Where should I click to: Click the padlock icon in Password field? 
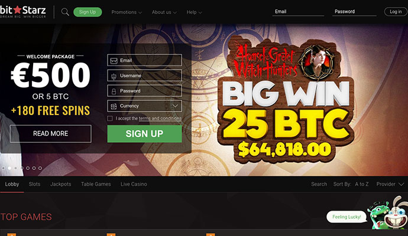coord(114,91)
